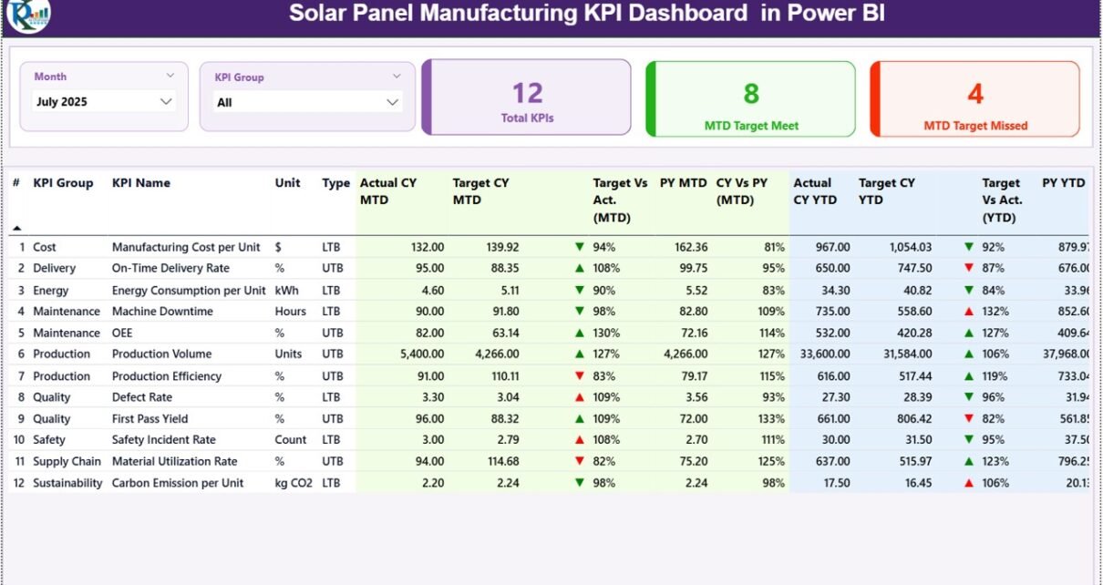Click red up arrow in Defect Rate row
Screen dimensions: 1103x585
(579, 397)
